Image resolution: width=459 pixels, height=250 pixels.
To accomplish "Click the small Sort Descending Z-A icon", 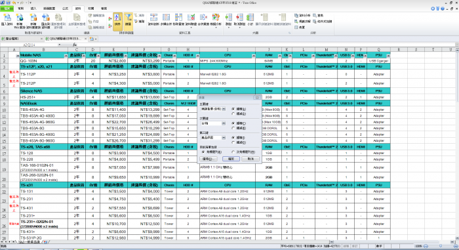I will [110, 26].
